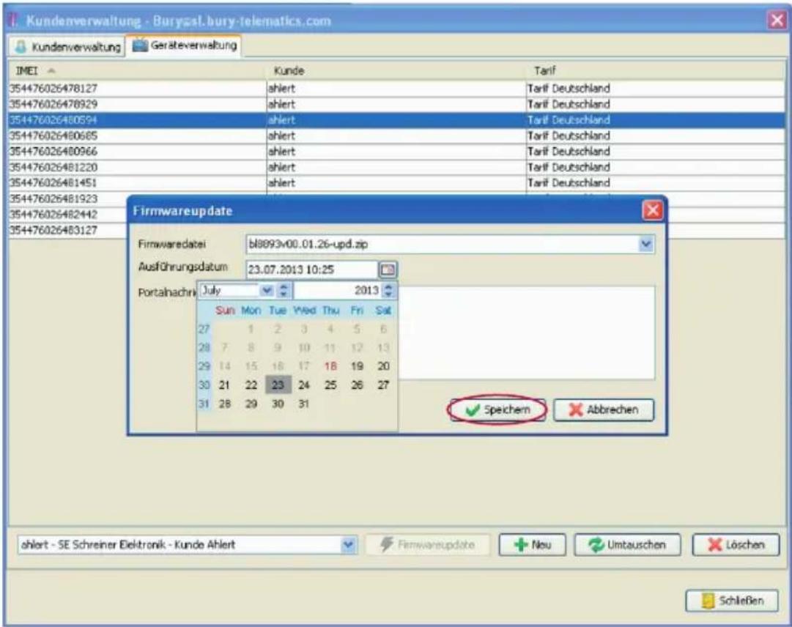
Task: Sort by the Tarif column header
Action: 656,70
